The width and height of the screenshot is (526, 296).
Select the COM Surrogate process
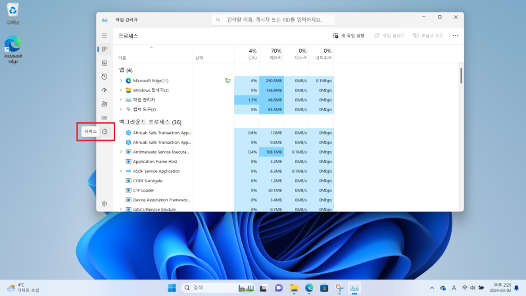click(x=224, y=181)
